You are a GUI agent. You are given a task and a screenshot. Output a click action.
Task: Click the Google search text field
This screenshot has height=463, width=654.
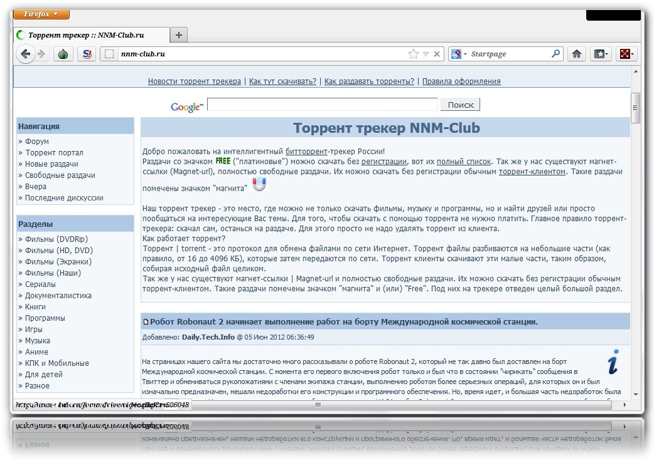click(322, 105)
